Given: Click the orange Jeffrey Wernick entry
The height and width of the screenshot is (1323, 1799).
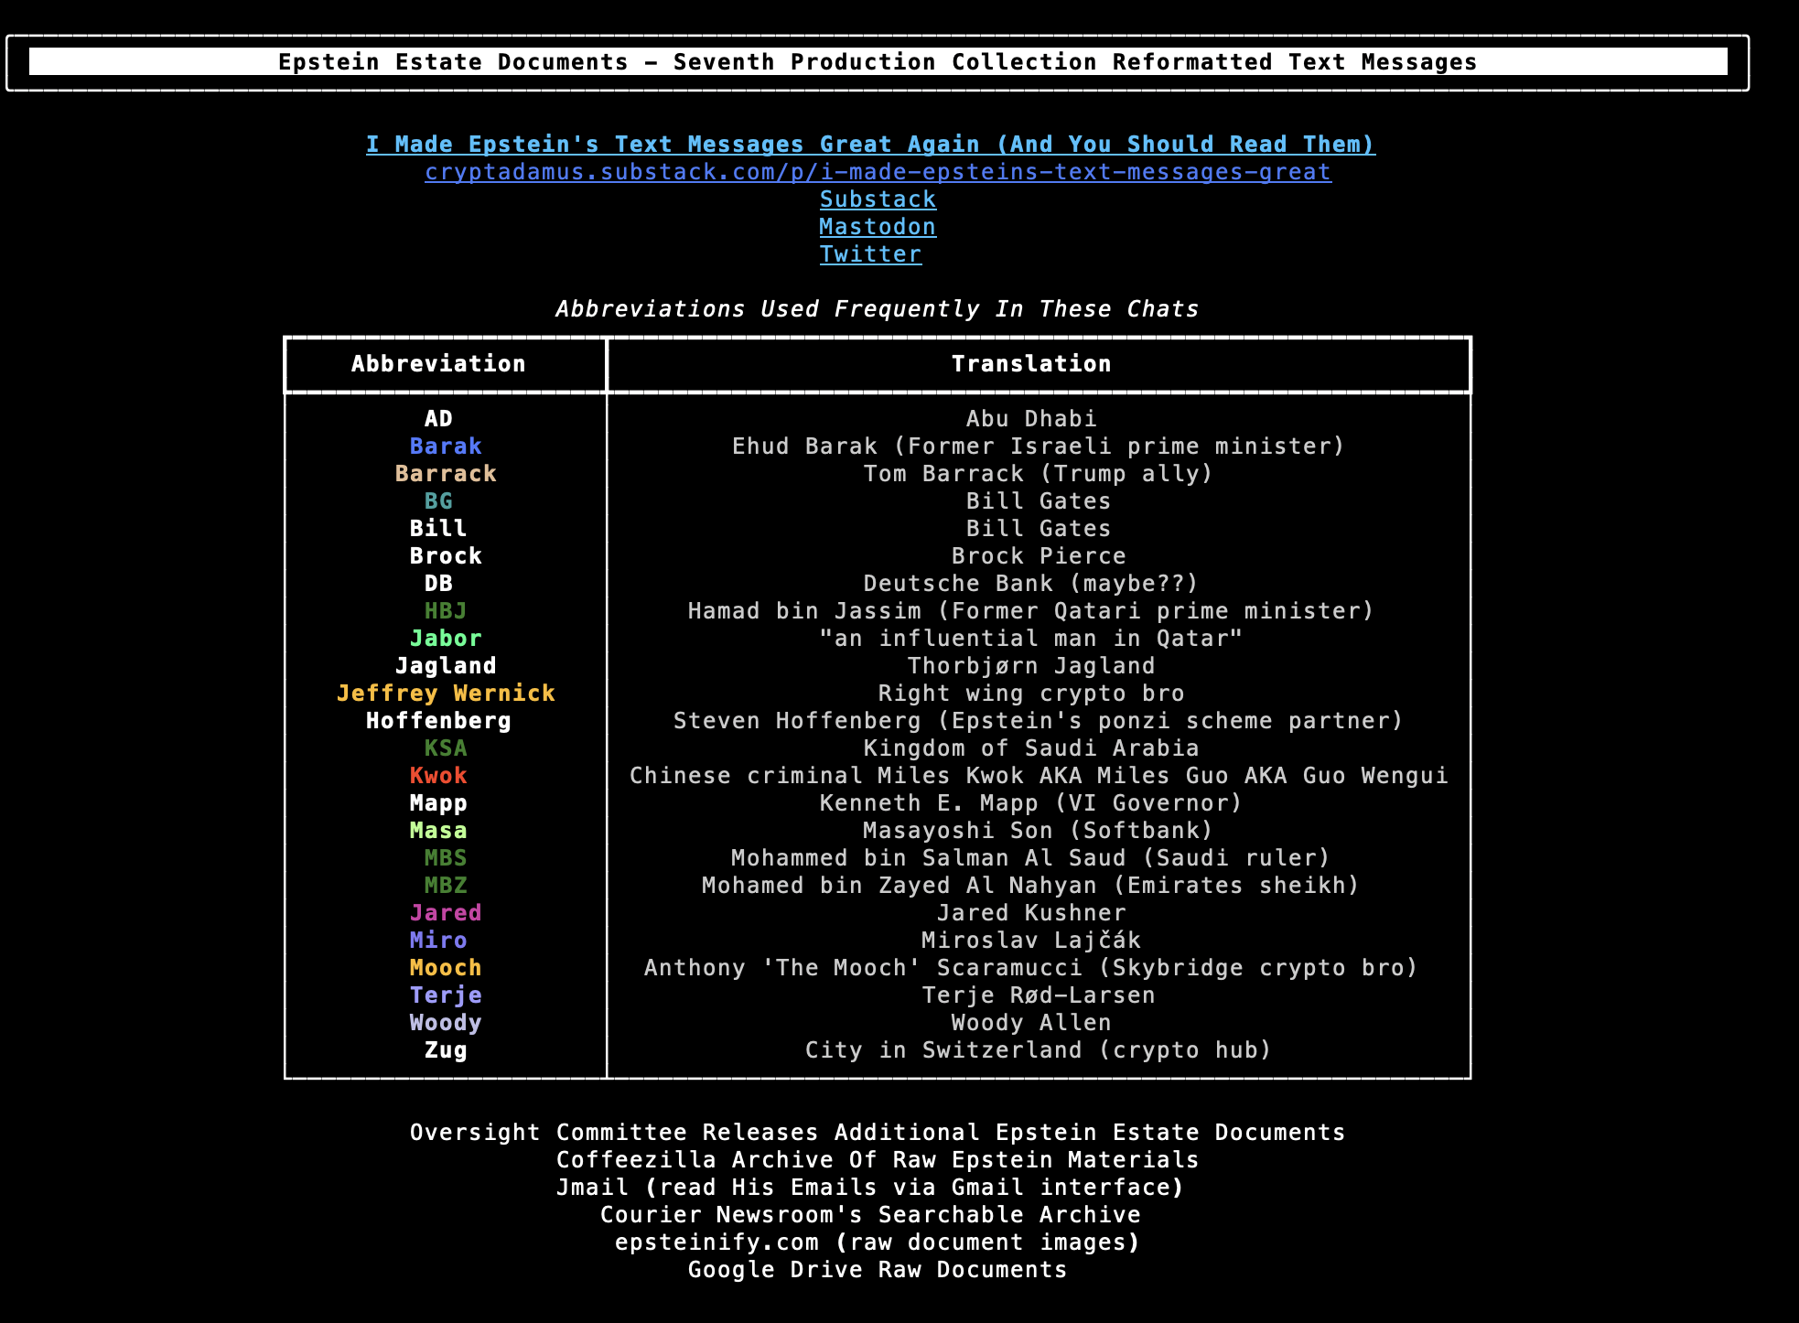Looking at the screenshot, I should (x=446, y=694).
